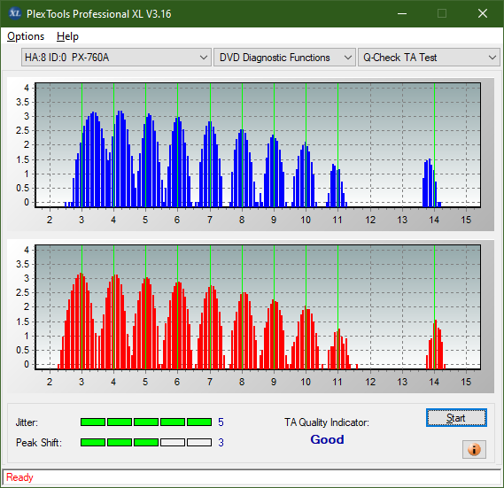Expand the DVD Diagnostic Functions dropdown
Image resolution: width=504 pixels, height=488 pixels.
coord(284,58)
